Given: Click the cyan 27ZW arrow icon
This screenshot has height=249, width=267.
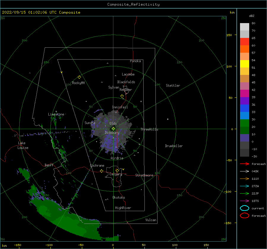Looking at the screenshot, I should point(244,186).
